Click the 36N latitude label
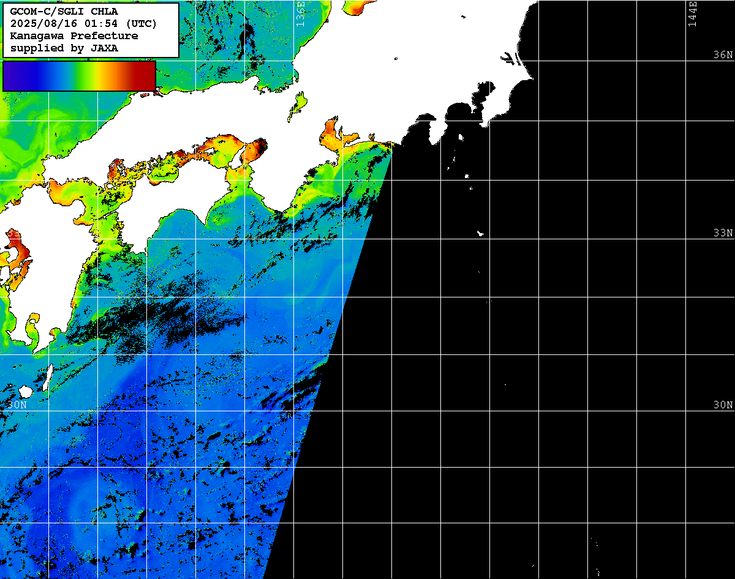This screenshot has height=579, width=735. (x=723, y=55)
